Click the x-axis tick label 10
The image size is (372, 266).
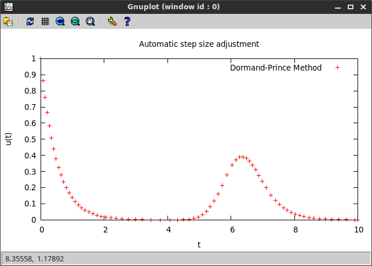(x=359, y=230)
